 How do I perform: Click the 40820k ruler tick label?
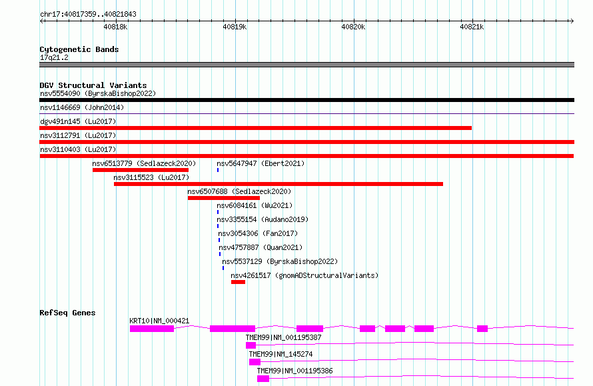pyautogui.click(x=353, y=27)
